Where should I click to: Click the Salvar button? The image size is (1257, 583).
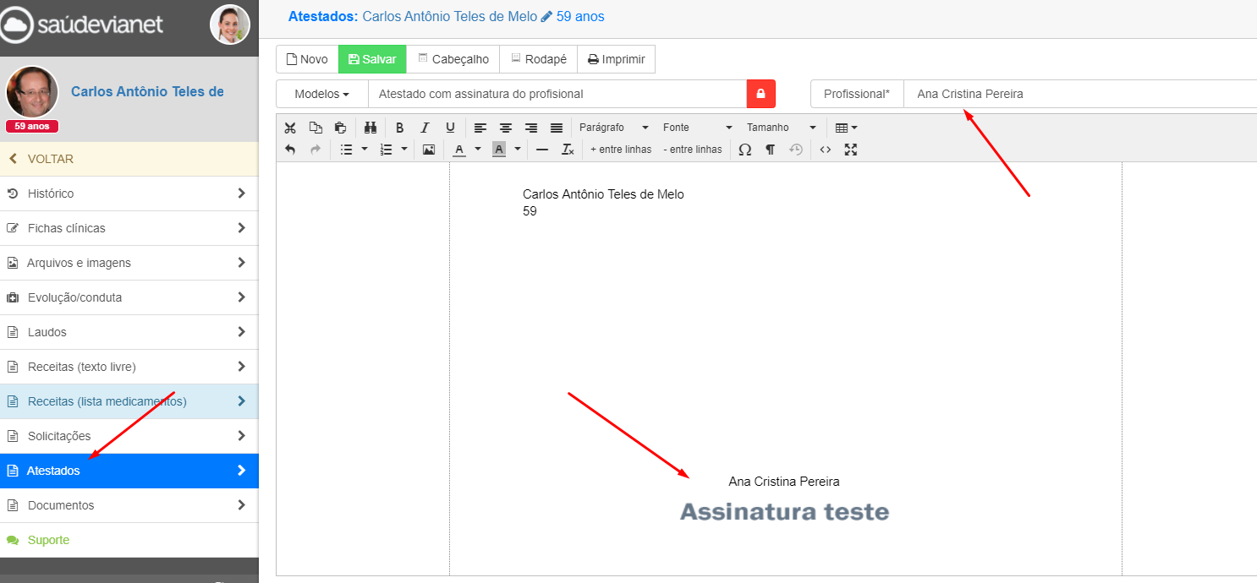click(371, 59)
